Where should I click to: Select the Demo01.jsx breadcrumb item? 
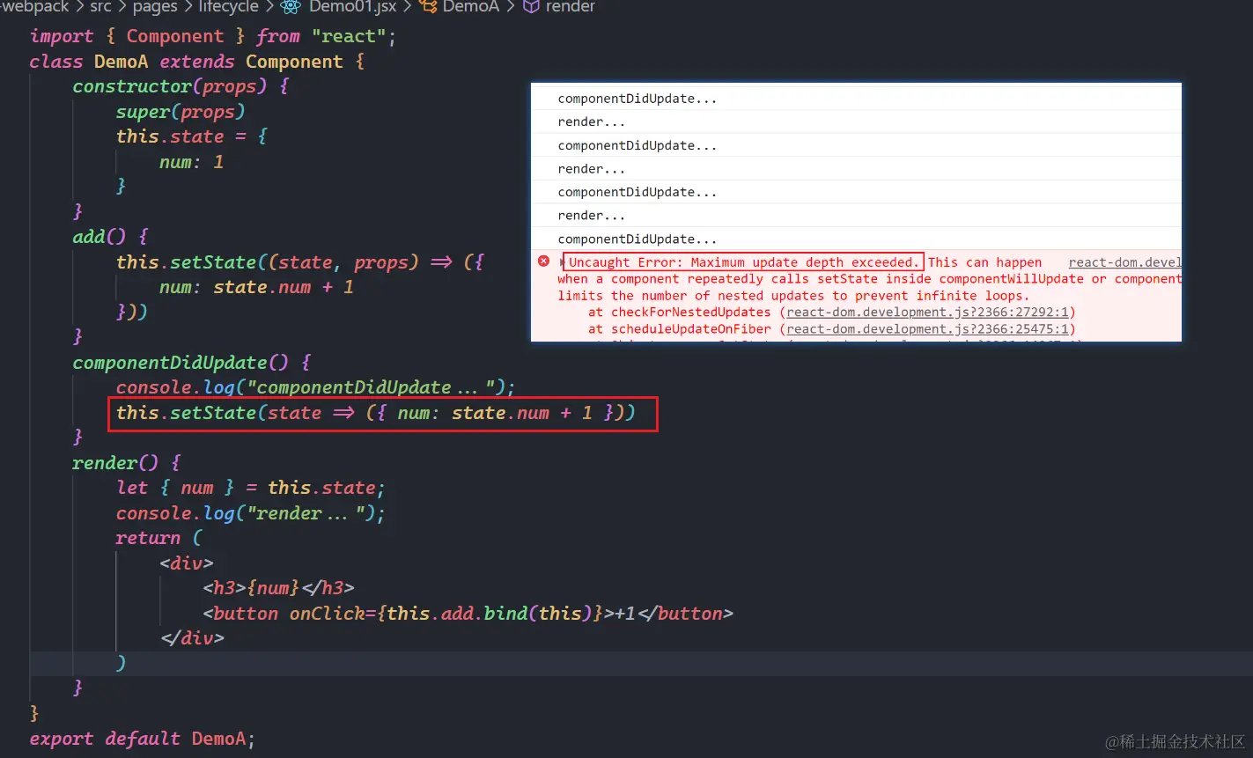(x=352, y=7)
